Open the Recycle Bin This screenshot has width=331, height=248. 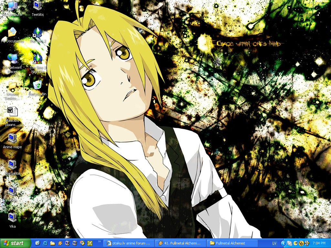pos(37,88)
